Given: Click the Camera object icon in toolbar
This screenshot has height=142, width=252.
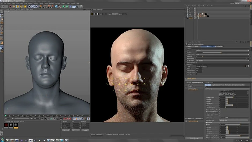Looking at the screenshot, I should pyautogui.click(x=78, y=6).
